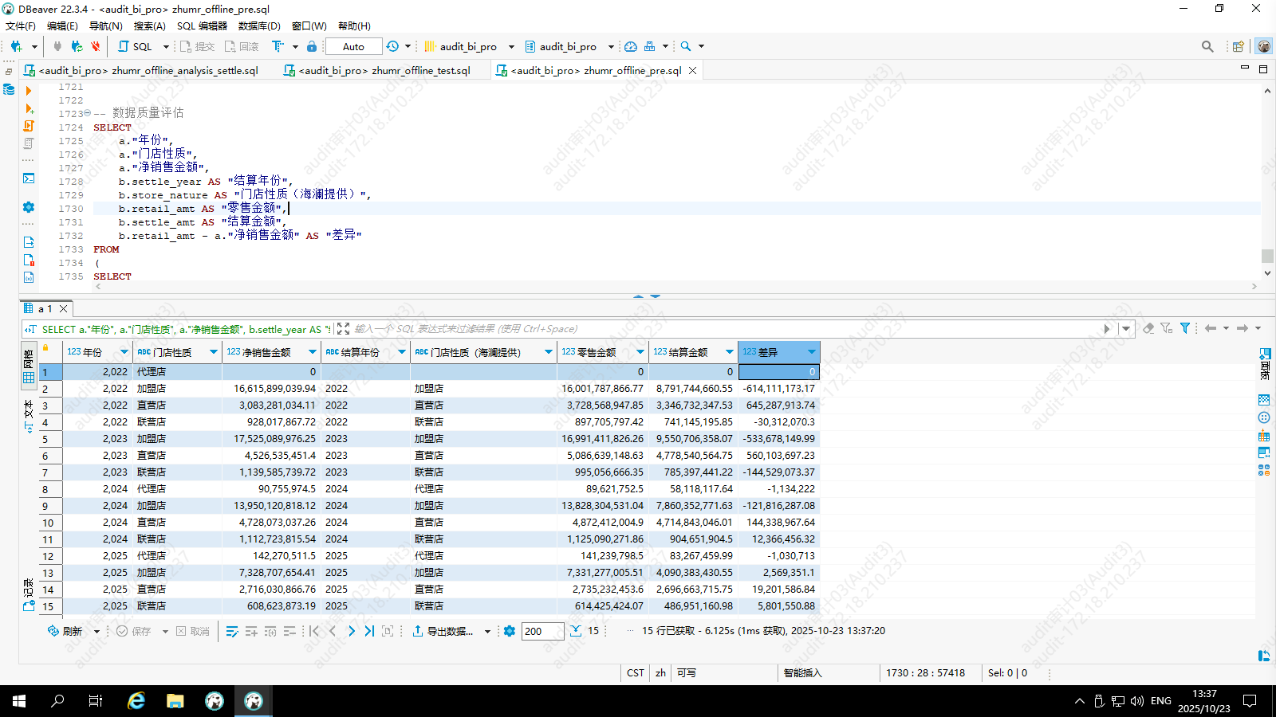Run the SQL statement with the orange arrow
This screenshot has width=1276, height=717.
point(29,91)
